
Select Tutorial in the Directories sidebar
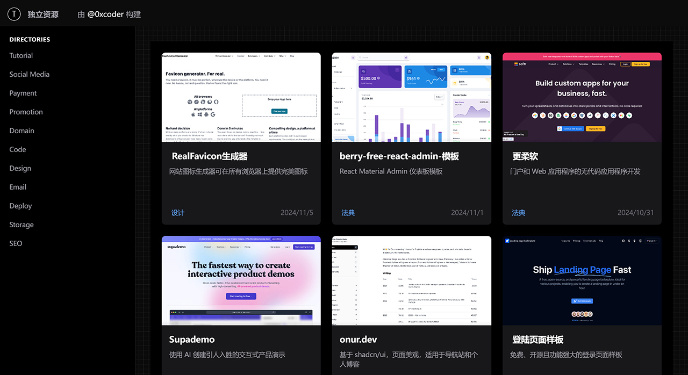[21, 55]
